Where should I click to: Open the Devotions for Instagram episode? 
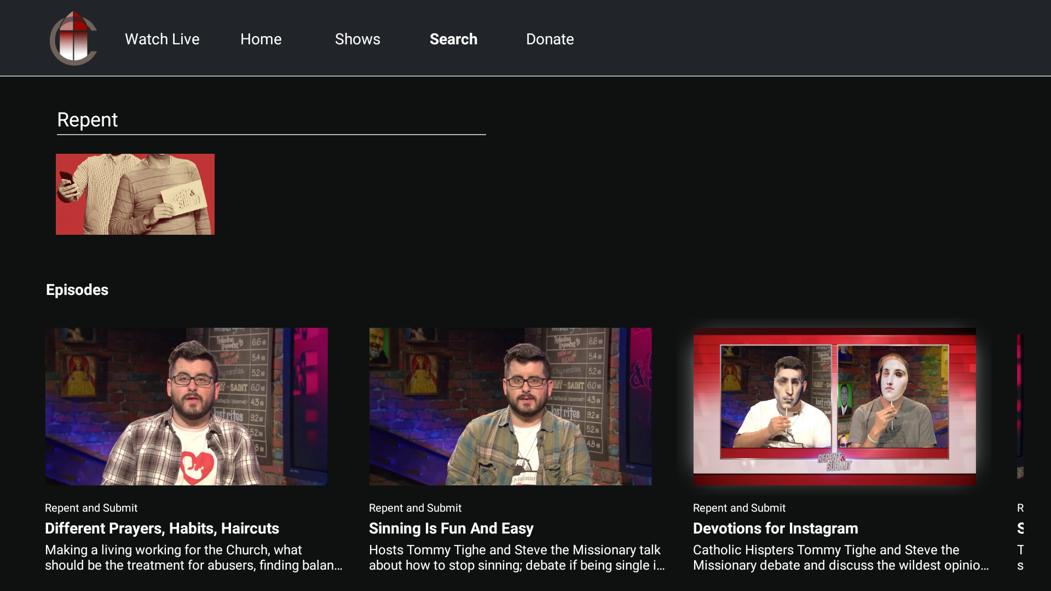coord(834,406)
